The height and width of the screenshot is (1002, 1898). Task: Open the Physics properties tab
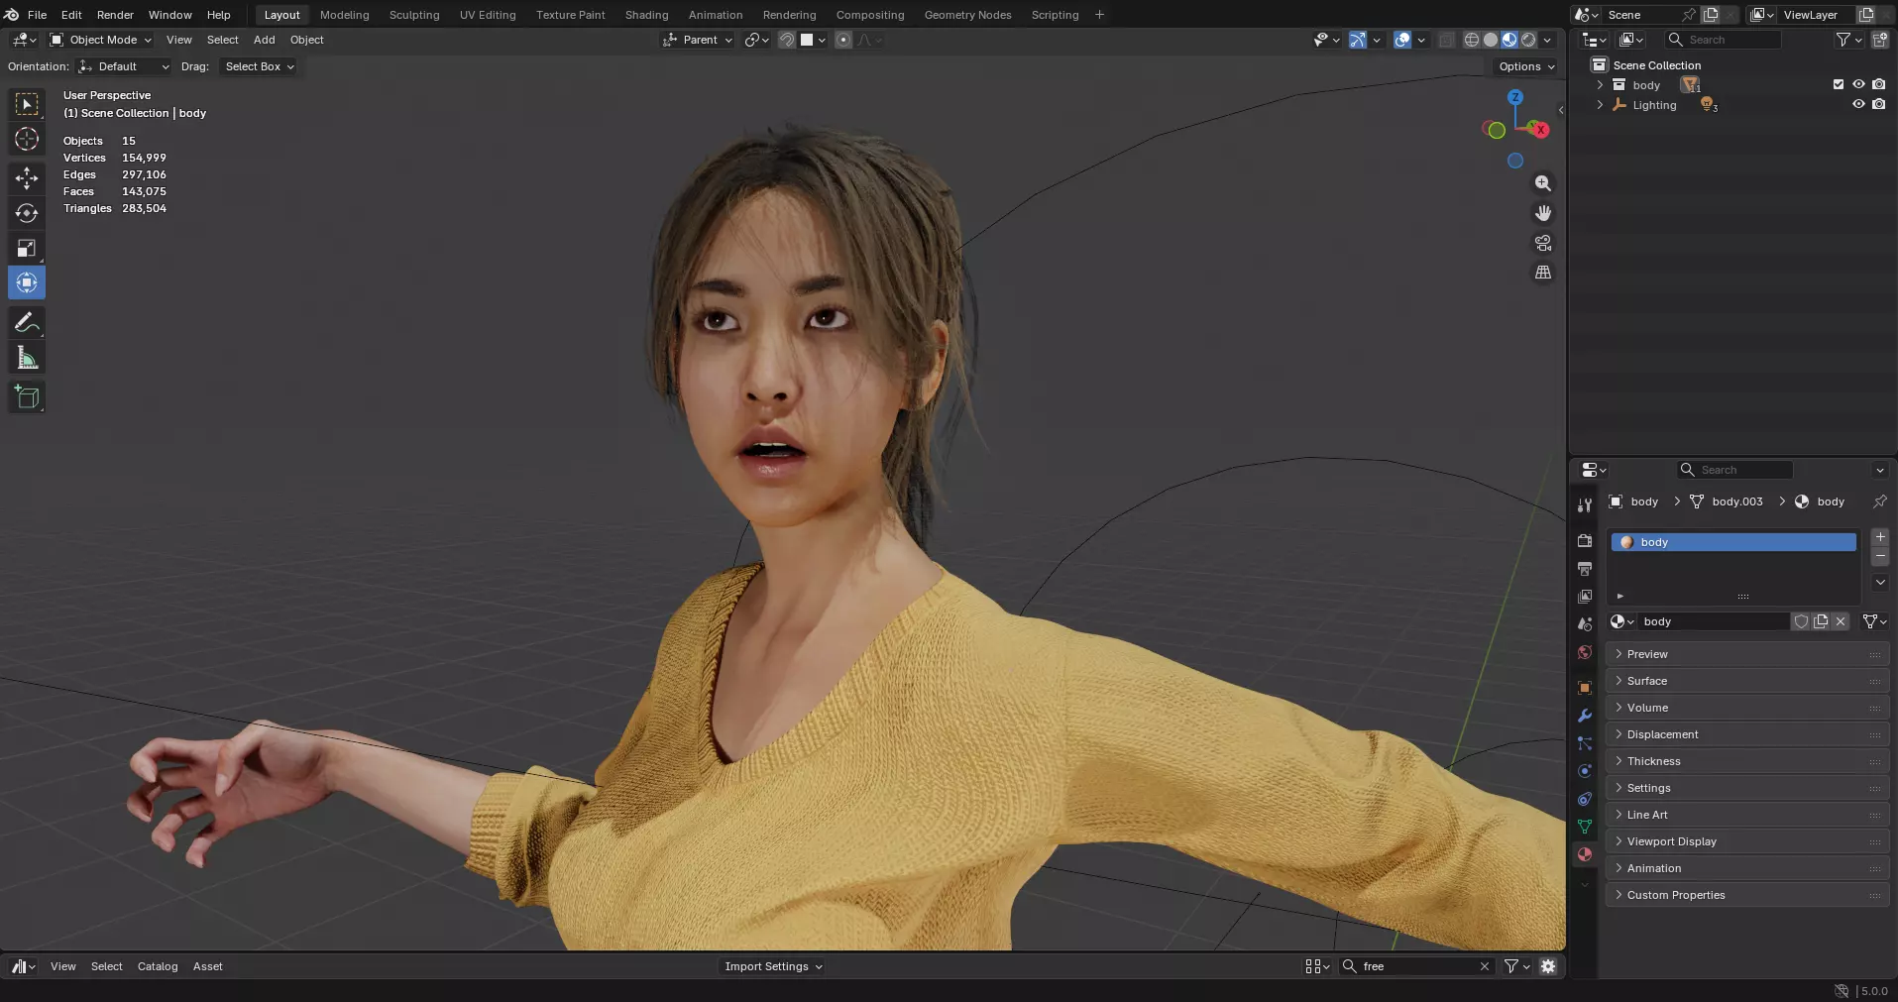pyautogui.click(x=1585, y=771)
